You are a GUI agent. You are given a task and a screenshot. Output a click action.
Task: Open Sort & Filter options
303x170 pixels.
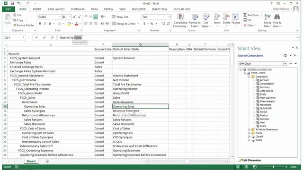[x=267, y=20]
